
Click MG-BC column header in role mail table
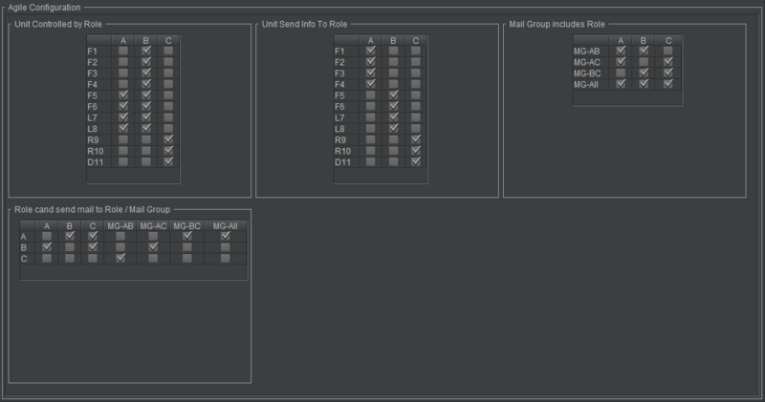point(187,225)
